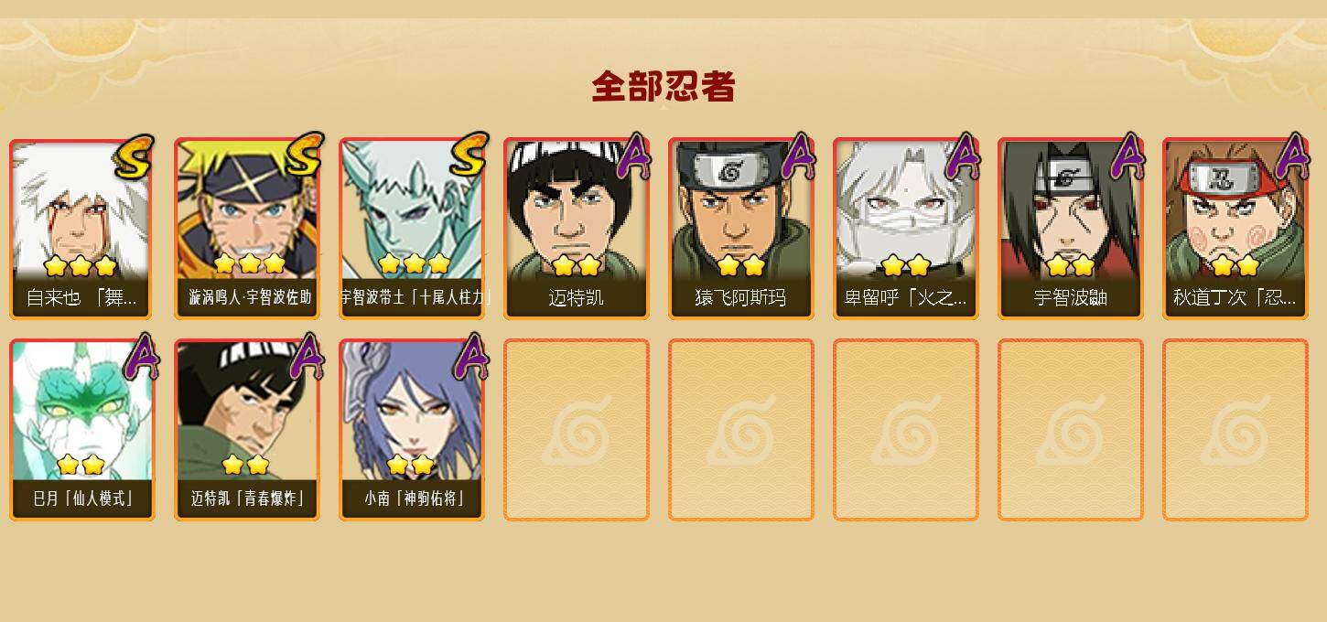Open the 迈特凯「青春爆炸」 card
The image size is (1327, 622).
click(247, 430)
